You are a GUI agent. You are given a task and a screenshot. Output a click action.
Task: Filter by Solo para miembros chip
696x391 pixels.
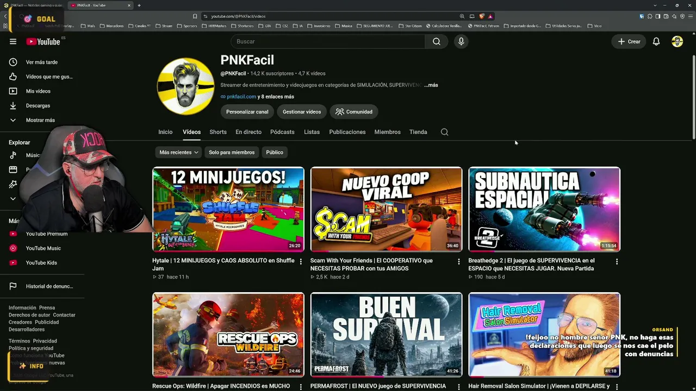[232, 153]
